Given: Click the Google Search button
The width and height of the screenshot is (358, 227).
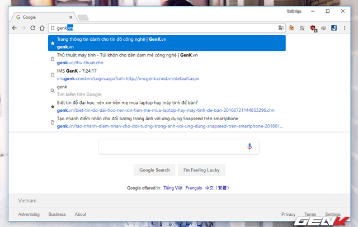Looking at the screenshot, I should click(154, 170).
